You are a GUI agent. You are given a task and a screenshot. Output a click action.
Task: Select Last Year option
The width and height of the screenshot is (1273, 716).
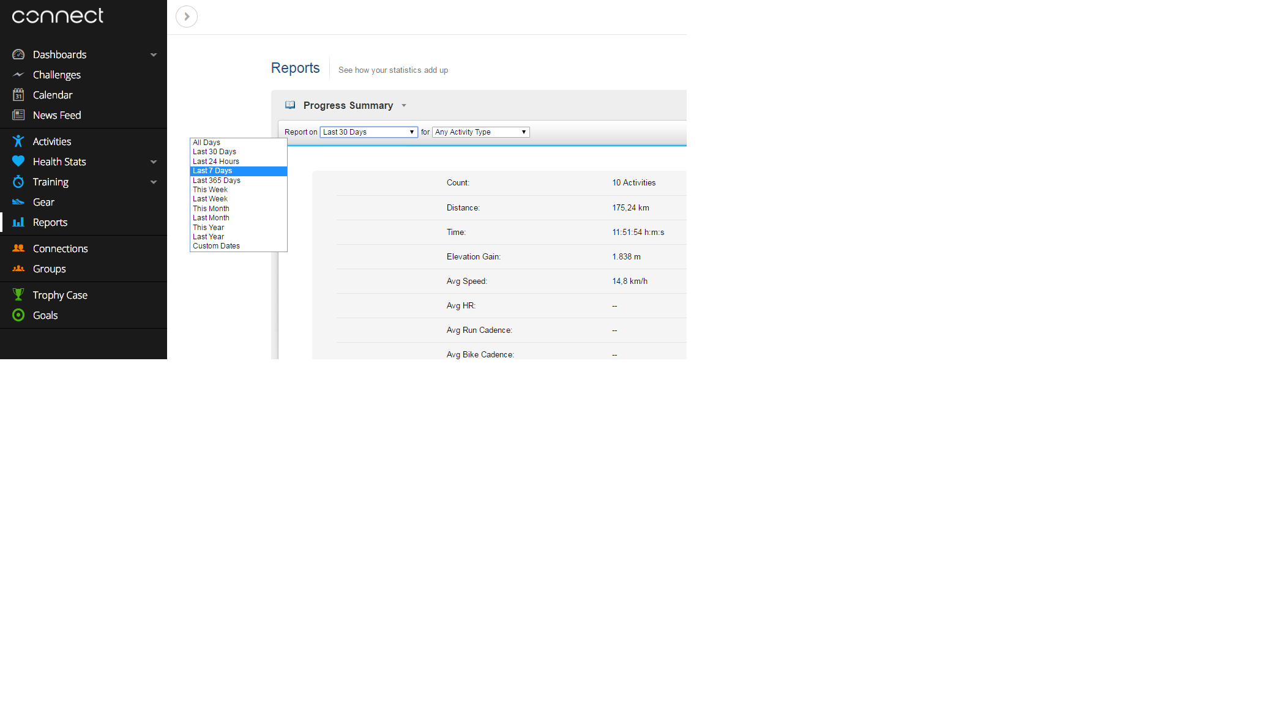[239, 237]
